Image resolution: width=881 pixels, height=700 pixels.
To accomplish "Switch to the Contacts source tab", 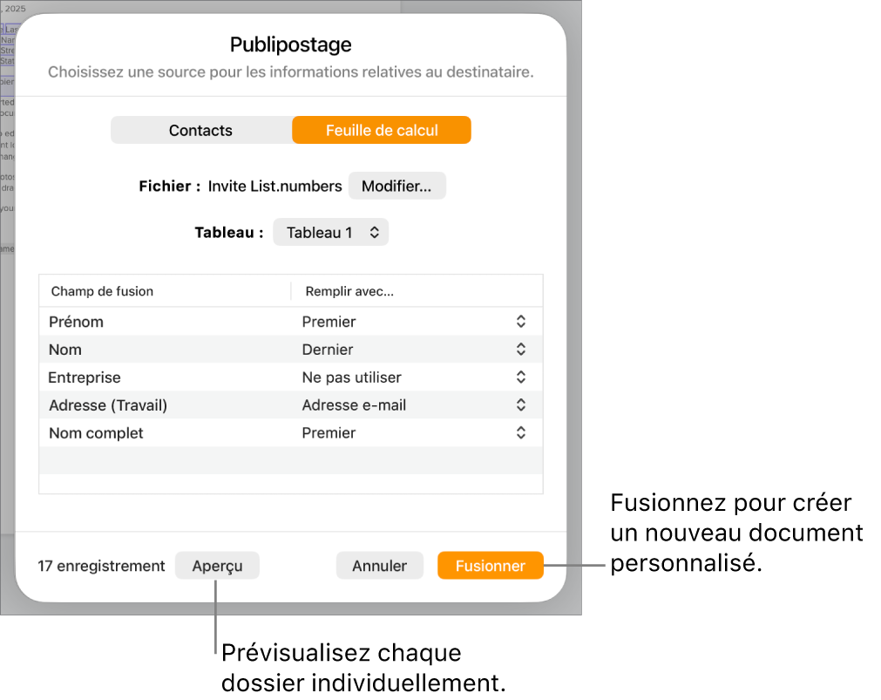I will click(200, 129).
